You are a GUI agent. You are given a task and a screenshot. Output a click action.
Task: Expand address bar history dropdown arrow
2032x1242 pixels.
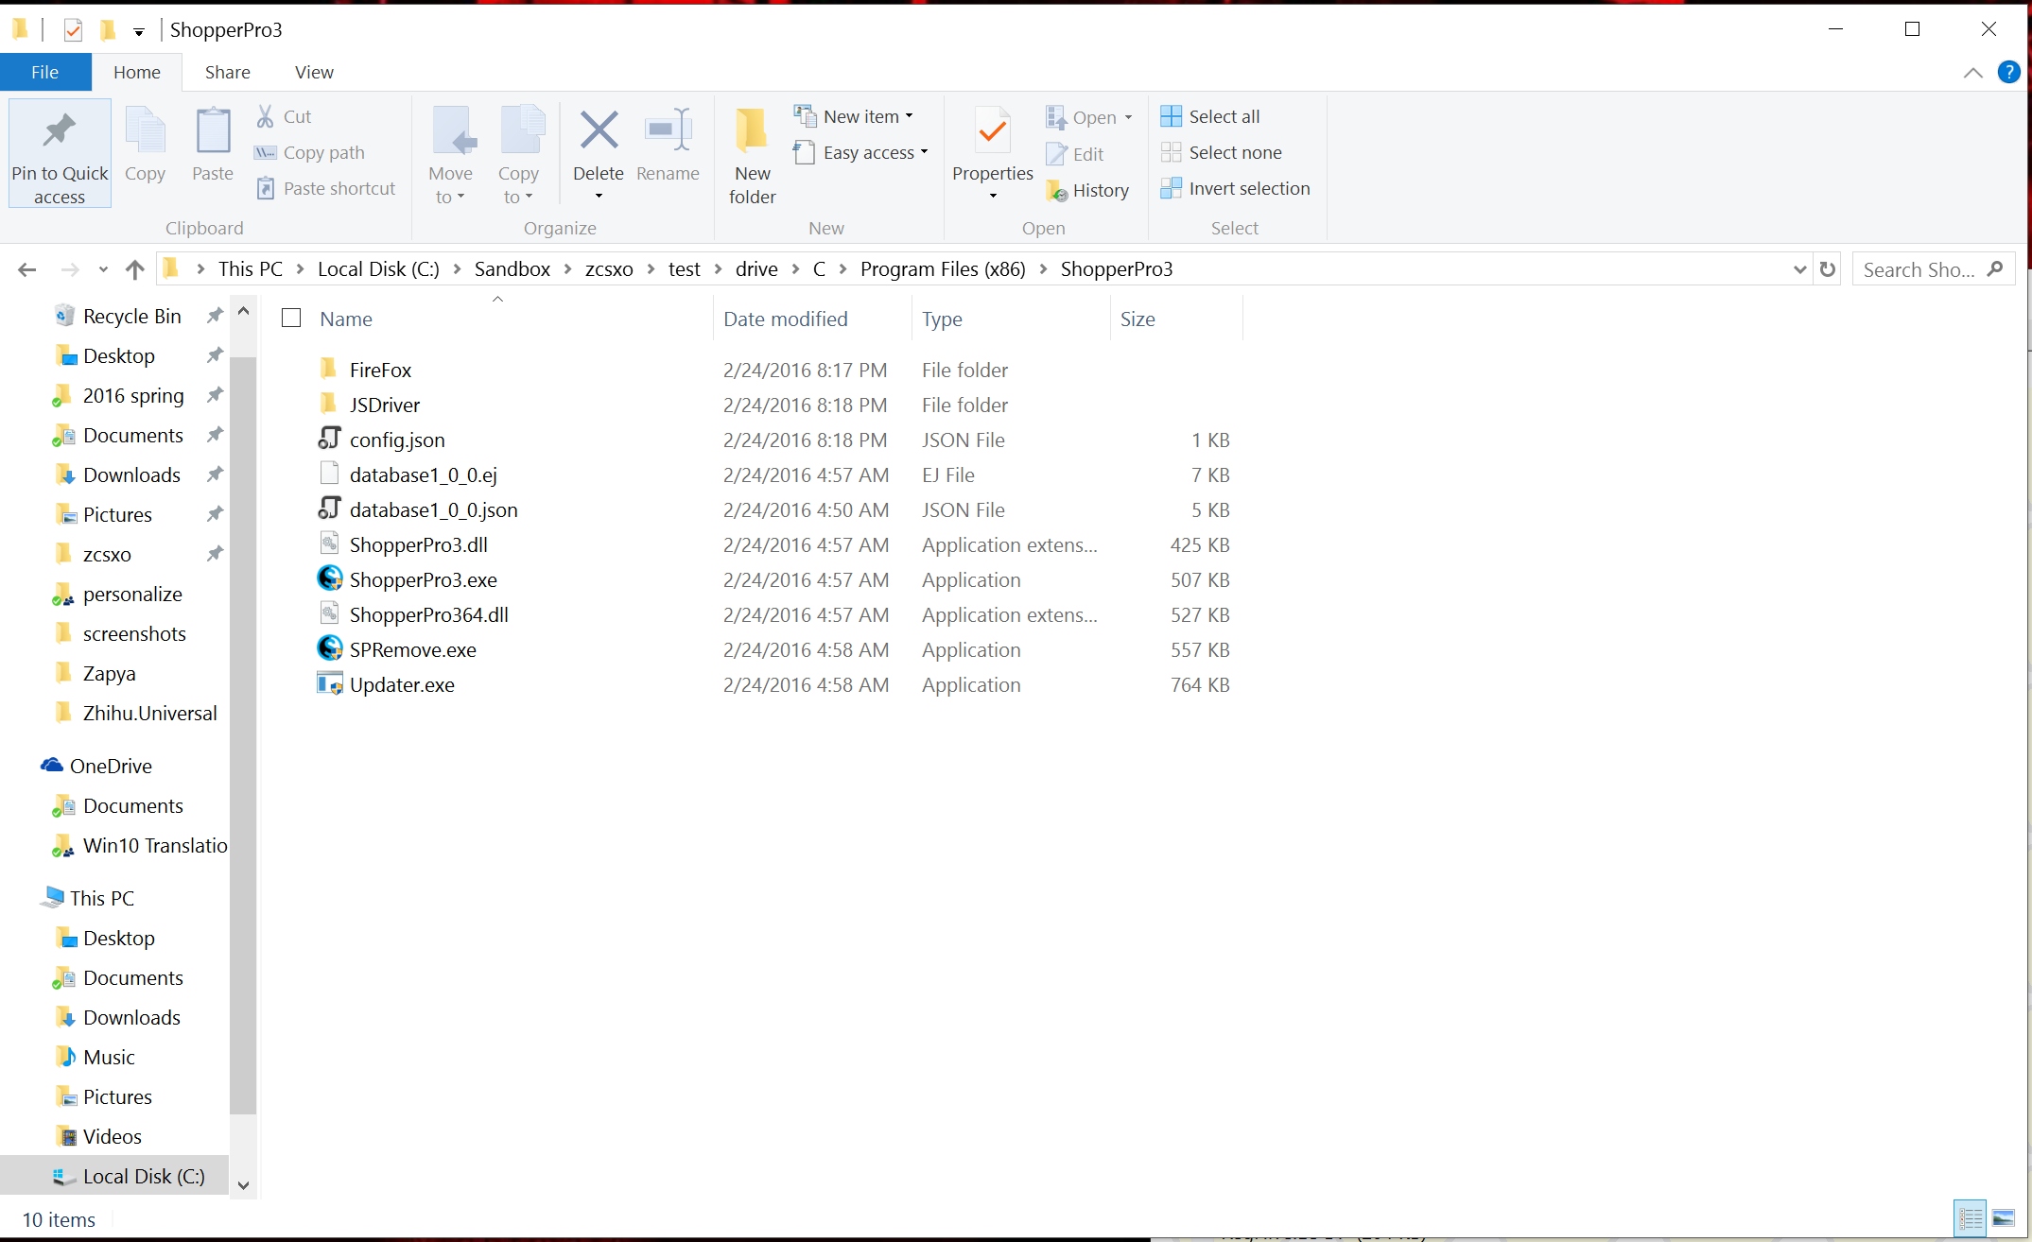coord(1798,269)
